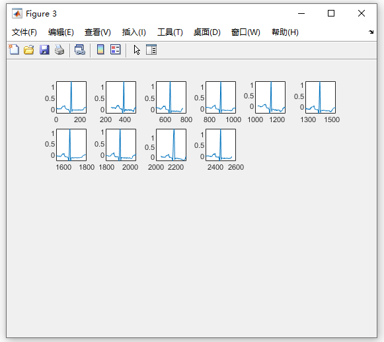Open the 帮助(H) menu
Screen dimensions: 384x342
tap(285, 32)
